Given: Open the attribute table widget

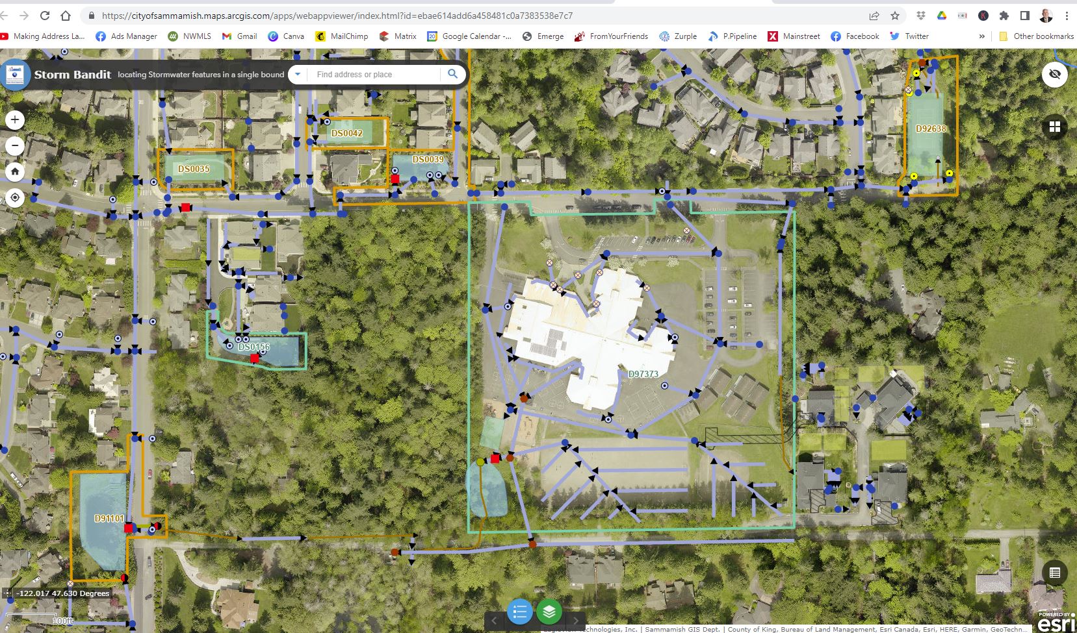Looking at the screenshot, I should tap(1056, 573).
